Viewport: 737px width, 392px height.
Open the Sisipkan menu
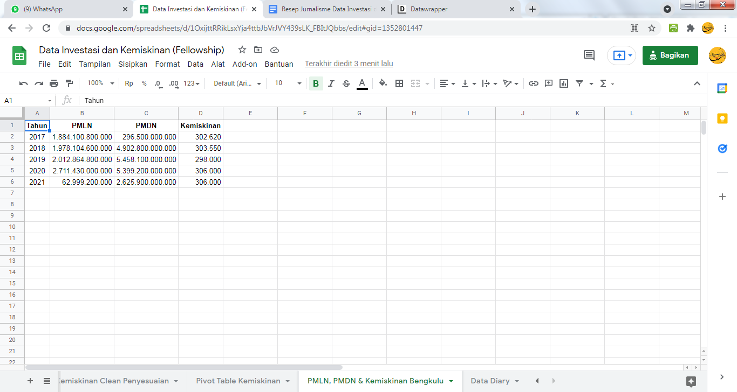tap(133, 64)
